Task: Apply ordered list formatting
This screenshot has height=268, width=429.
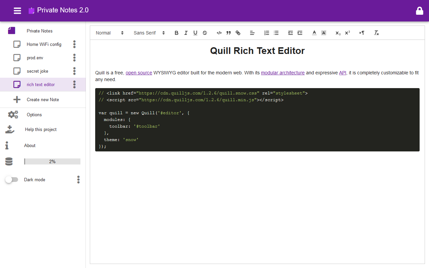Action: pos(267,33)
